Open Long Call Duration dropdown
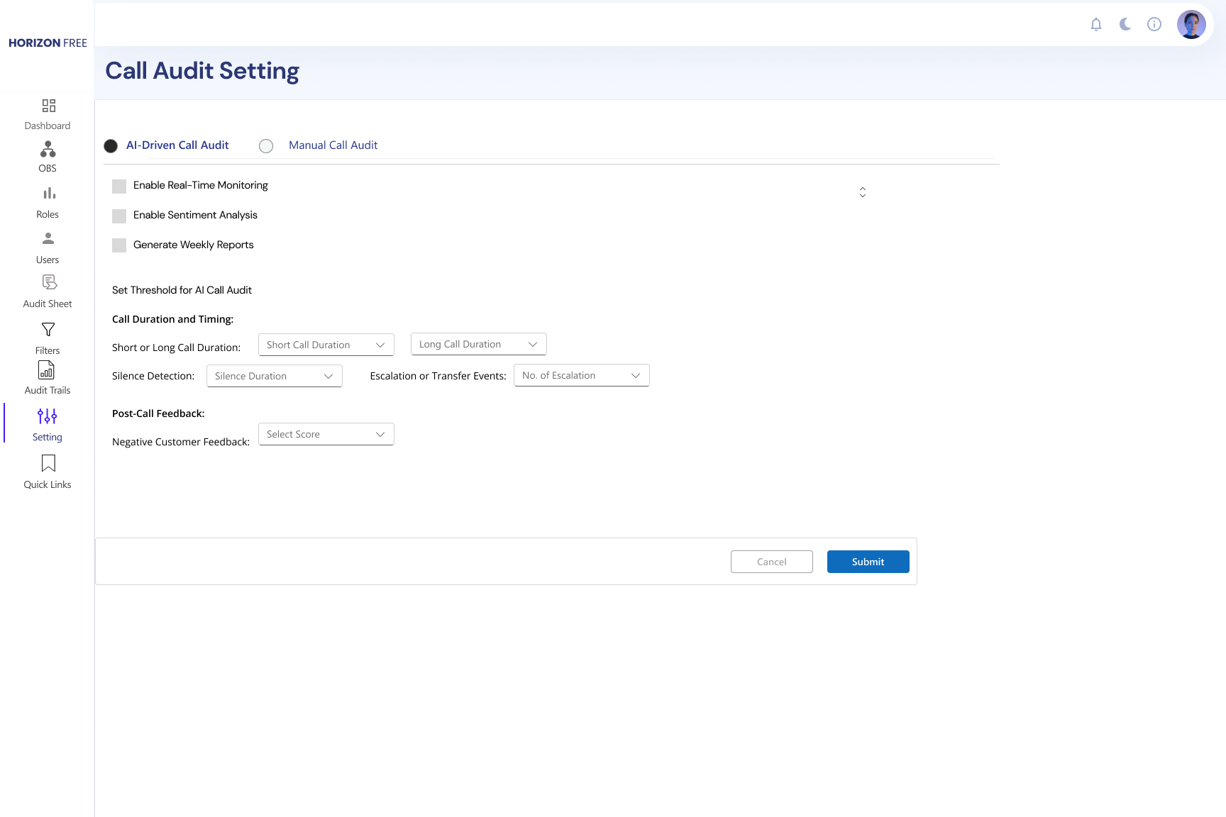This screenshot has width=1226, height=817. click(x=478, y=344)
